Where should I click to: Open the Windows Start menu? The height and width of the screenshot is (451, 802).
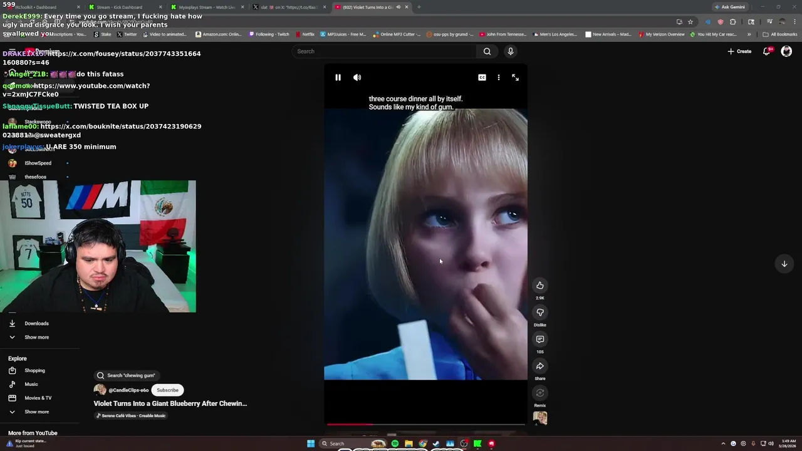click(311, 443)
